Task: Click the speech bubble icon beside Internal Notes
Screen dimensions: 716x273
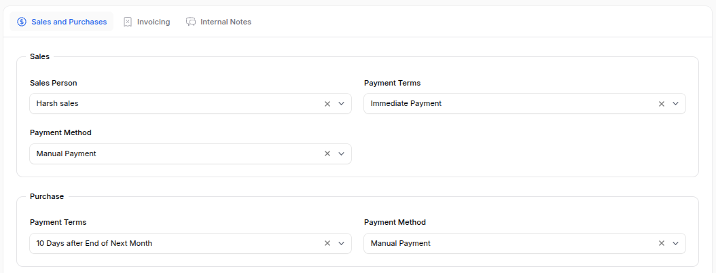Action: point(191,22)
